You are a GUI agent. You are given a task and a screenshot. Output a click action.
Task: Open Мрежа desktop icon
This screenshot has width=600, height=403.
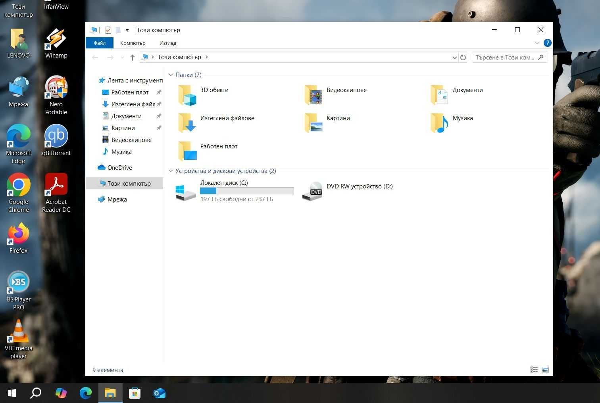pos(19,92)
